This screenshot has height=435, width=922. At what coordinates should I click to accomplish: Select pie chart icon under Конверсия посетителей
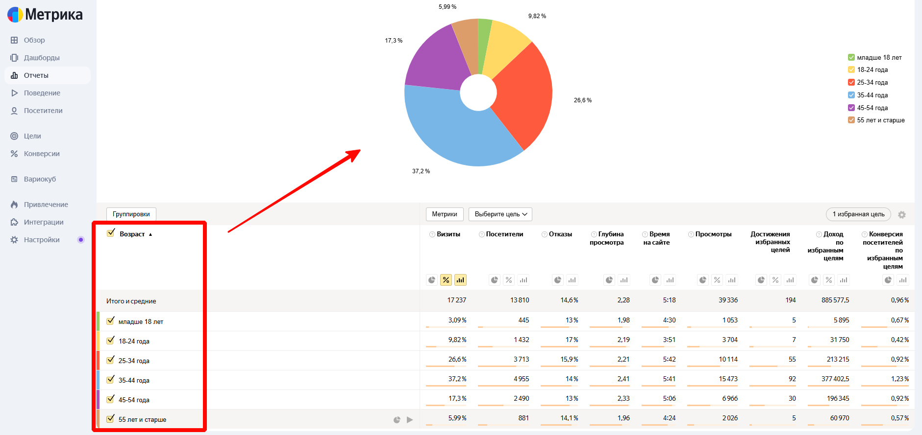888,280
